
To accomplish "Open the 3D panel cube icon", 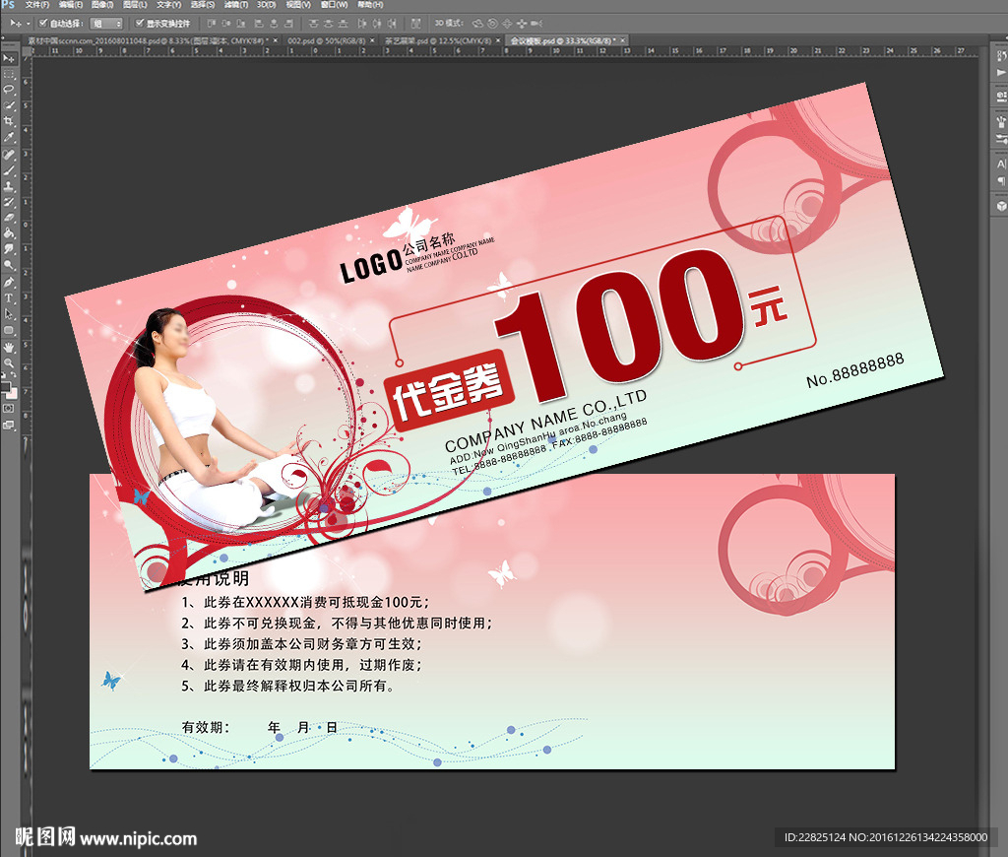I will [x=1001, y=207].
